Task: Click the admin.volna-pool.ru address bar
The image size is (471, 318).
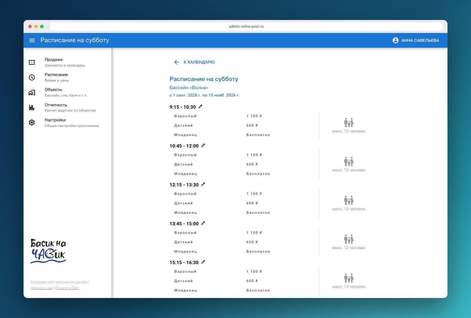Action: [x=246, y=26]
